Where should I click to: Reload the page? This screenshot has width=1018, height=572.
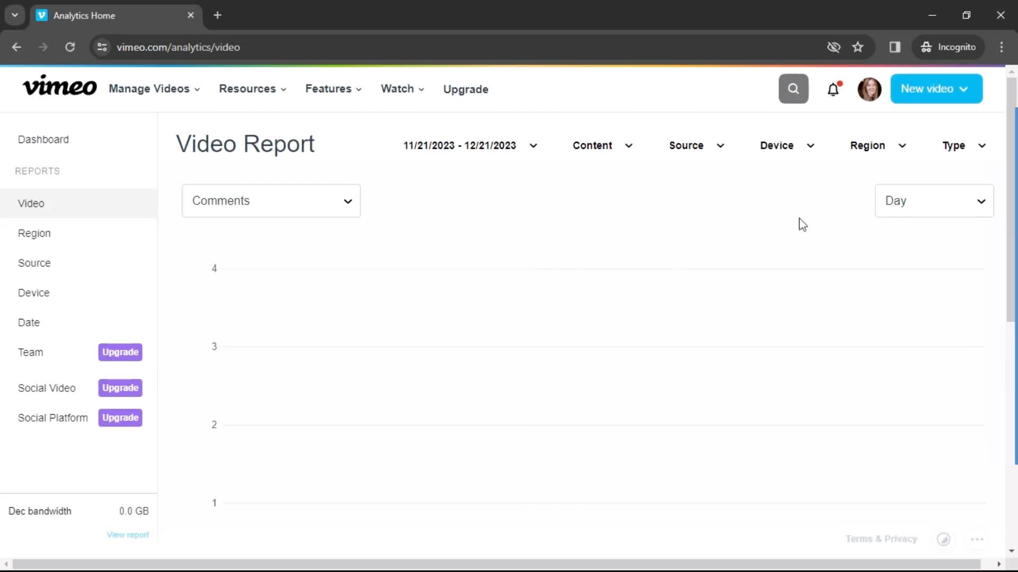[x=70, y=47]
